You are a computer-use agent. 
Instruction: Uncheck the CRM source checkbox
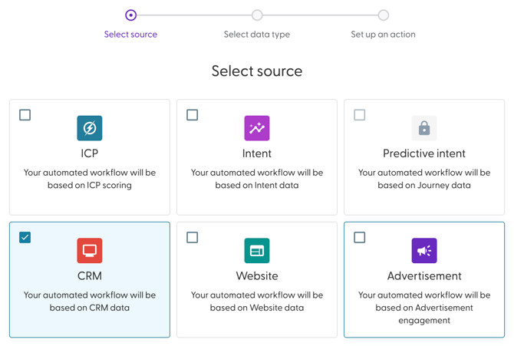(25, 238)
